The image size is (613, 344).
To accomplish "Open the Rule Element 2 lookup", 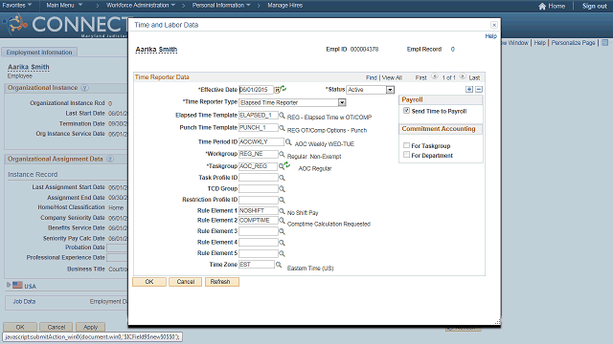I will pos(282,221).
